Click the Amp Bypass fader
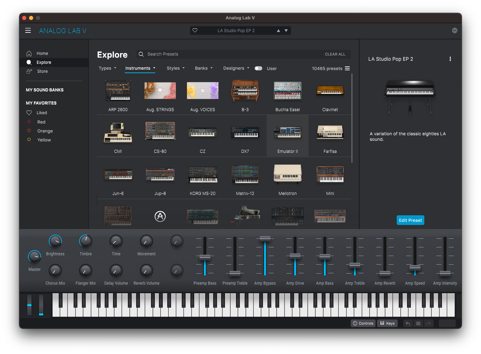Viewport: 481px width, 354px height. 265,238
